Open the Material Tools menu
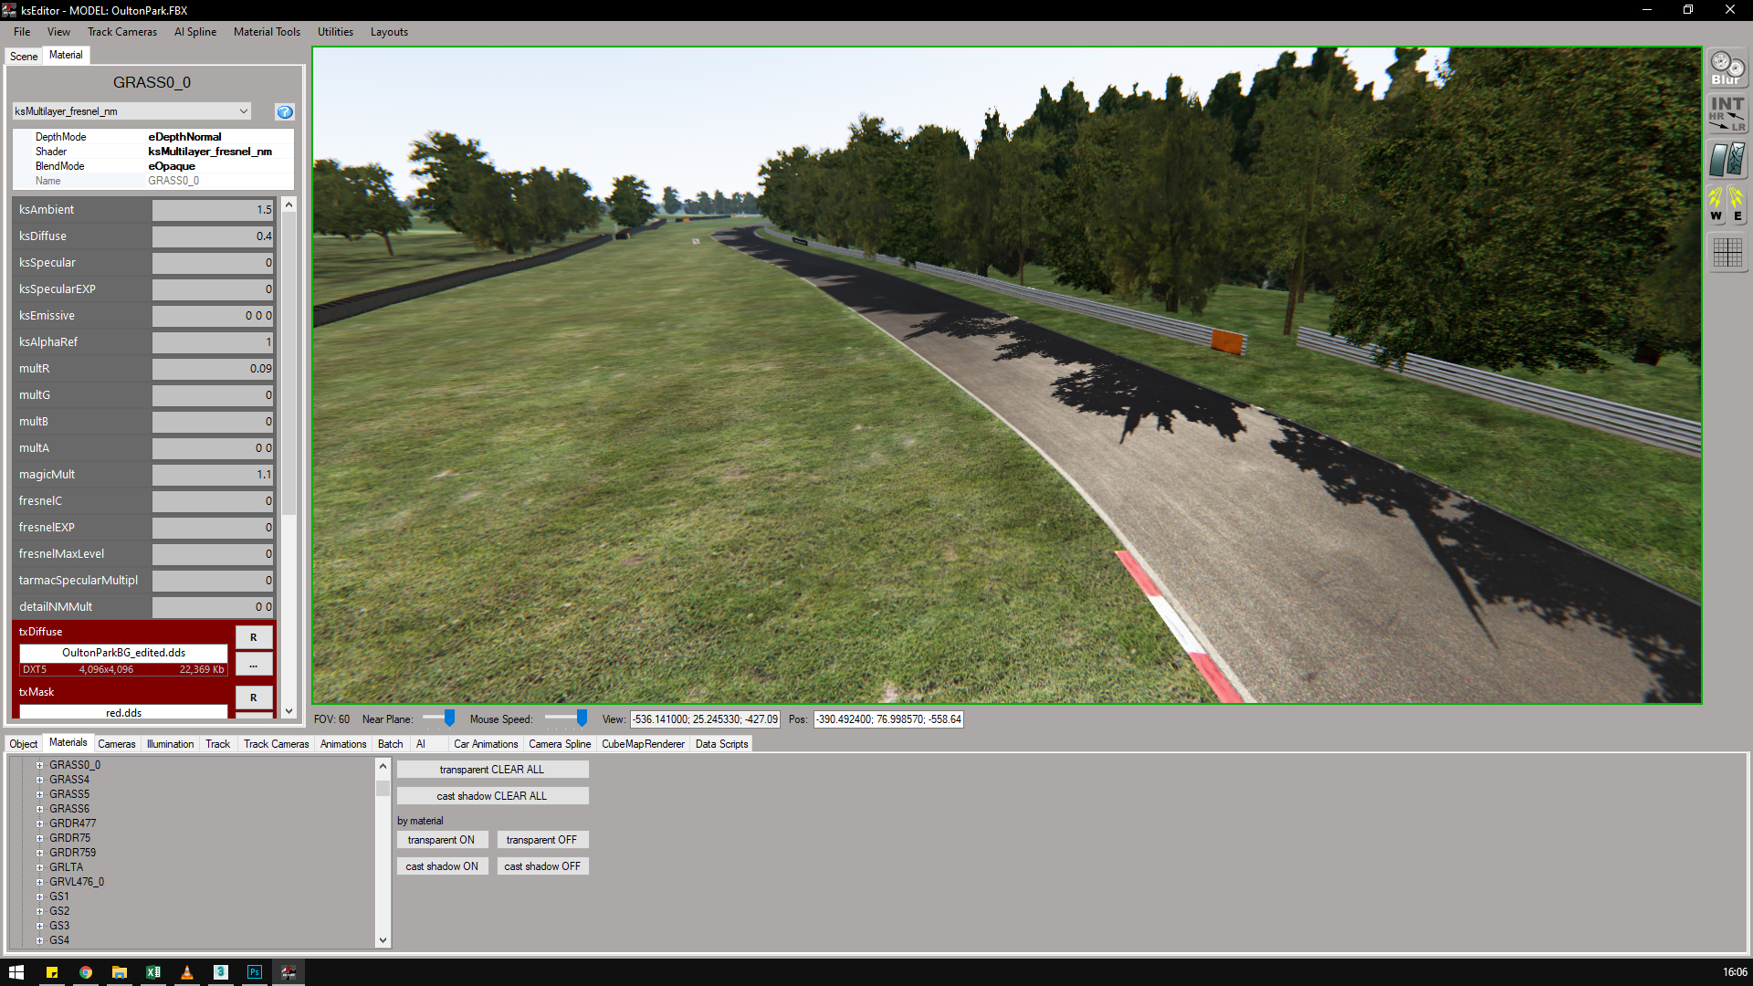 coord(267,32)
